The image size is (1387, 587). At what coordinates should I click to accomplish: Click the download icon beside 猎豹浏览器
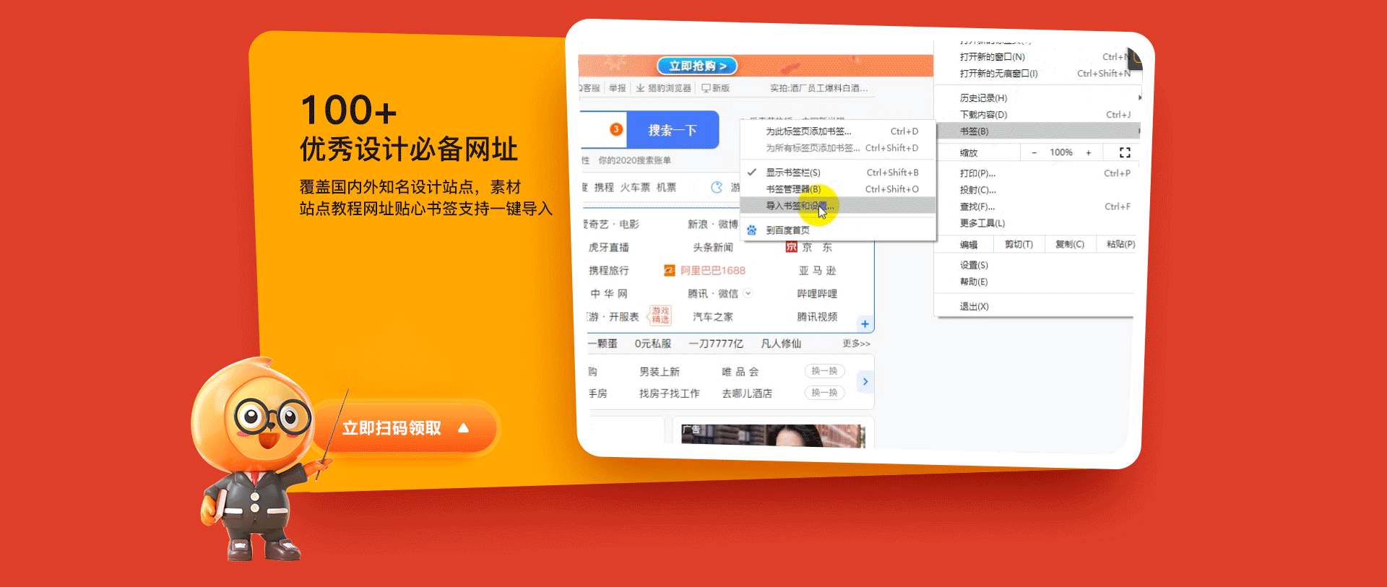640,88
